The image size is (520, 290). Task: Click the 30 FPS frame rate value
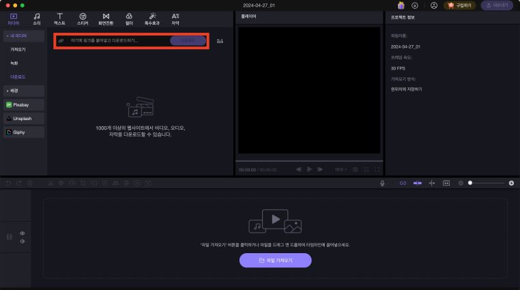(x=398, y=68)
